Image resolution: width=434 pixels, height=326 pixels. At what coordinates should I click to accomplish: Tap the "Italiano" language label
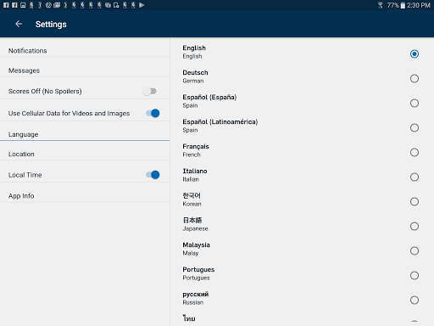195,171
